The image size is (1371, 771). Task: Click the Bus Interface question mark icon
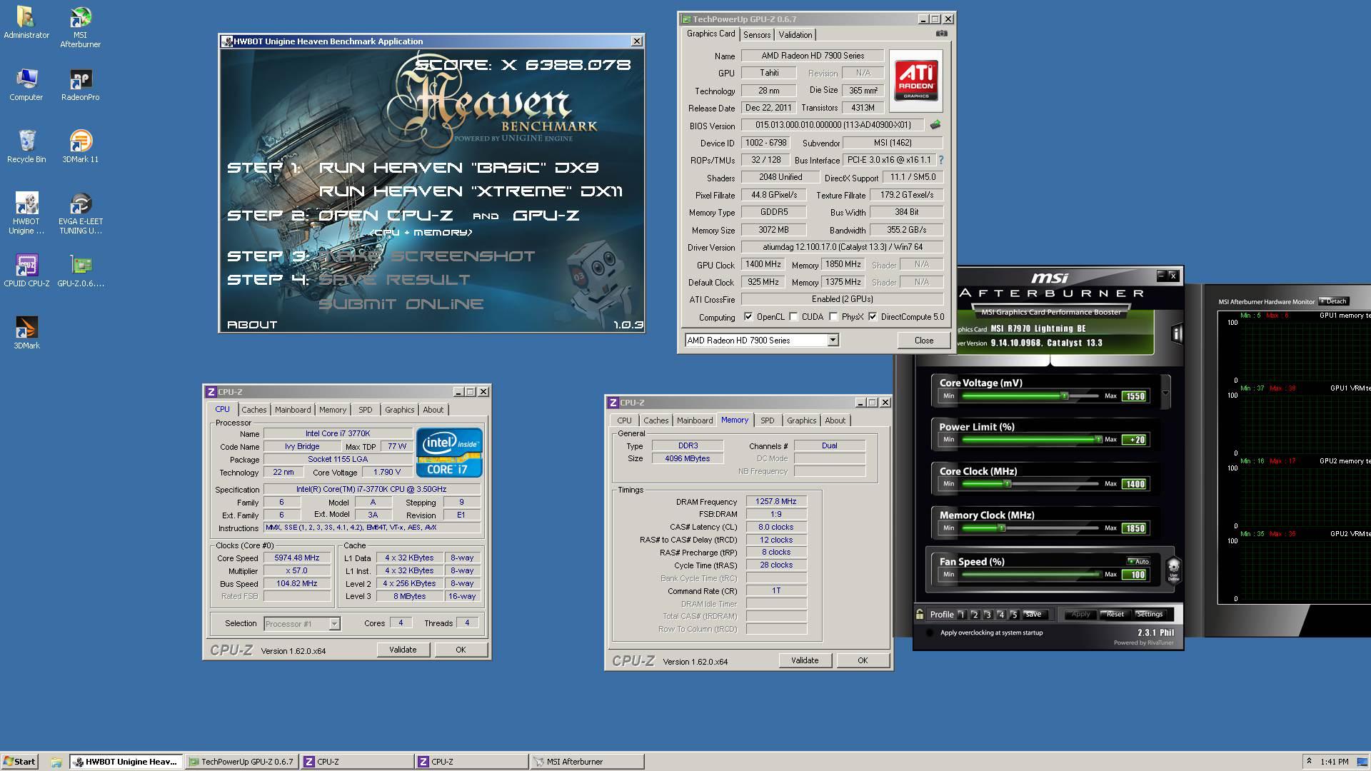click(940, 160)
